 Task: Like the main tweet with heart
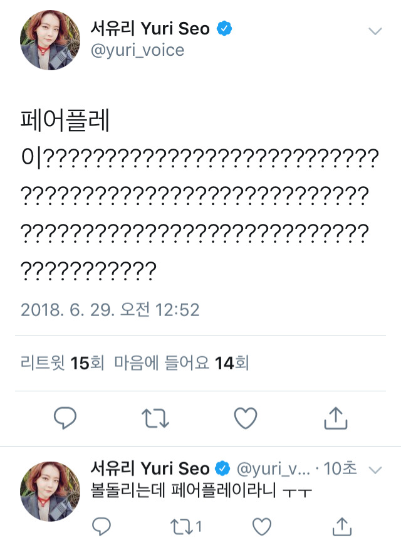click(245, 418)
